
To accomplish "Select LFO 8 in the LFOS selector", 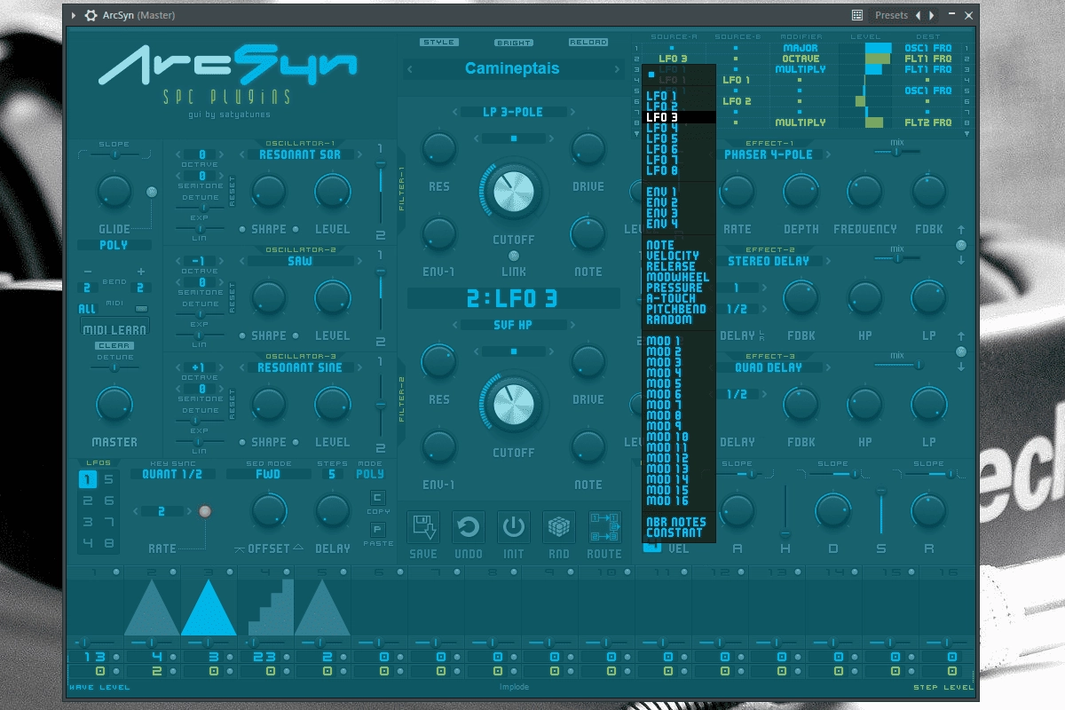I will point(109,543).
